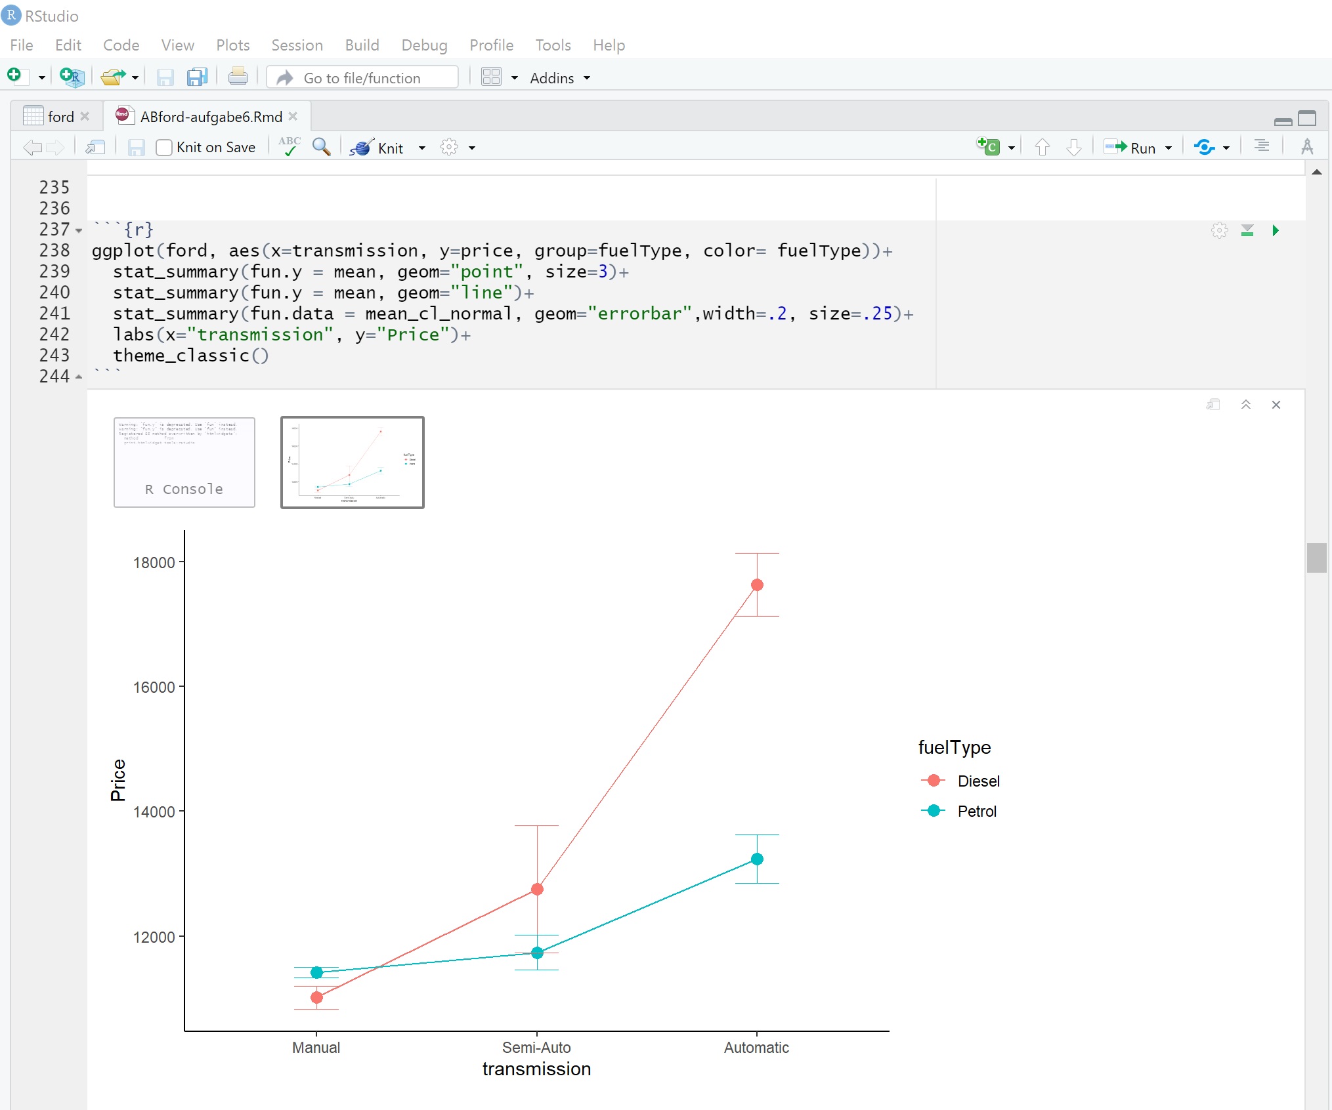
Task: Open the Tools menu
Action: click(x=553, y=45)
